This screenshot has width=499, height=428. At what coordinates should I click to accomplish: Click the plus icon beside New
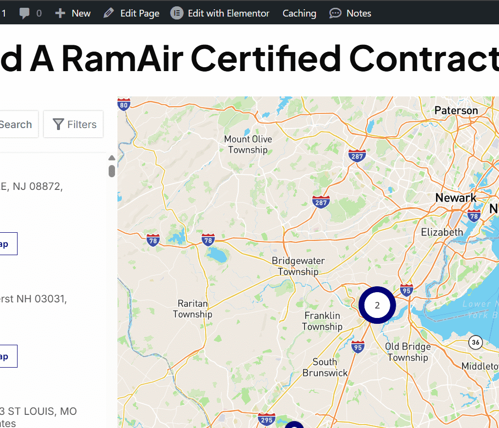point(60,14)
